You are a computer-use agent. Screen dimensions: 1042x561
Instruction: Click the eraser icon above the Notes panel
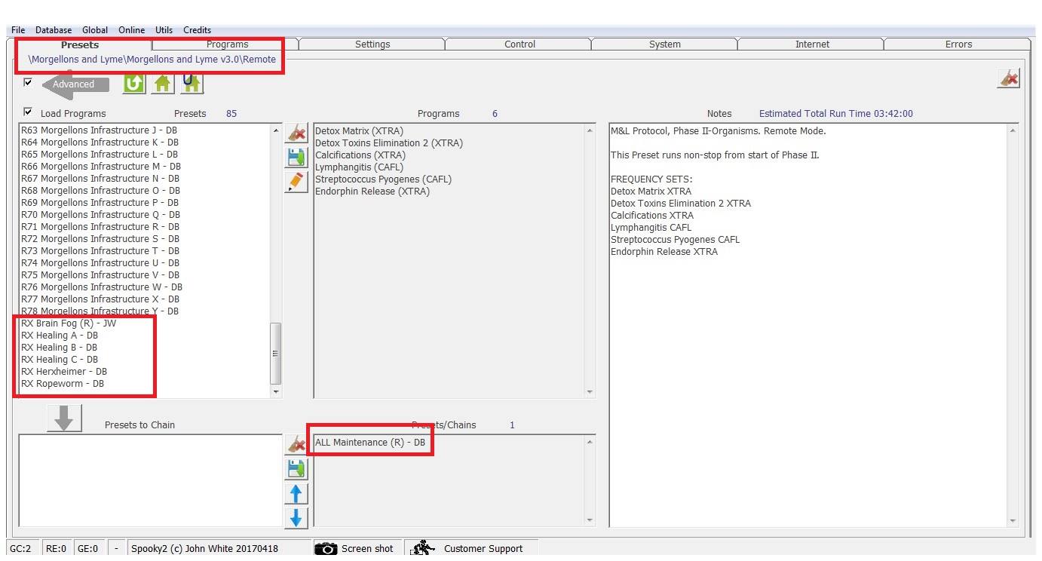coord(1008,78)
